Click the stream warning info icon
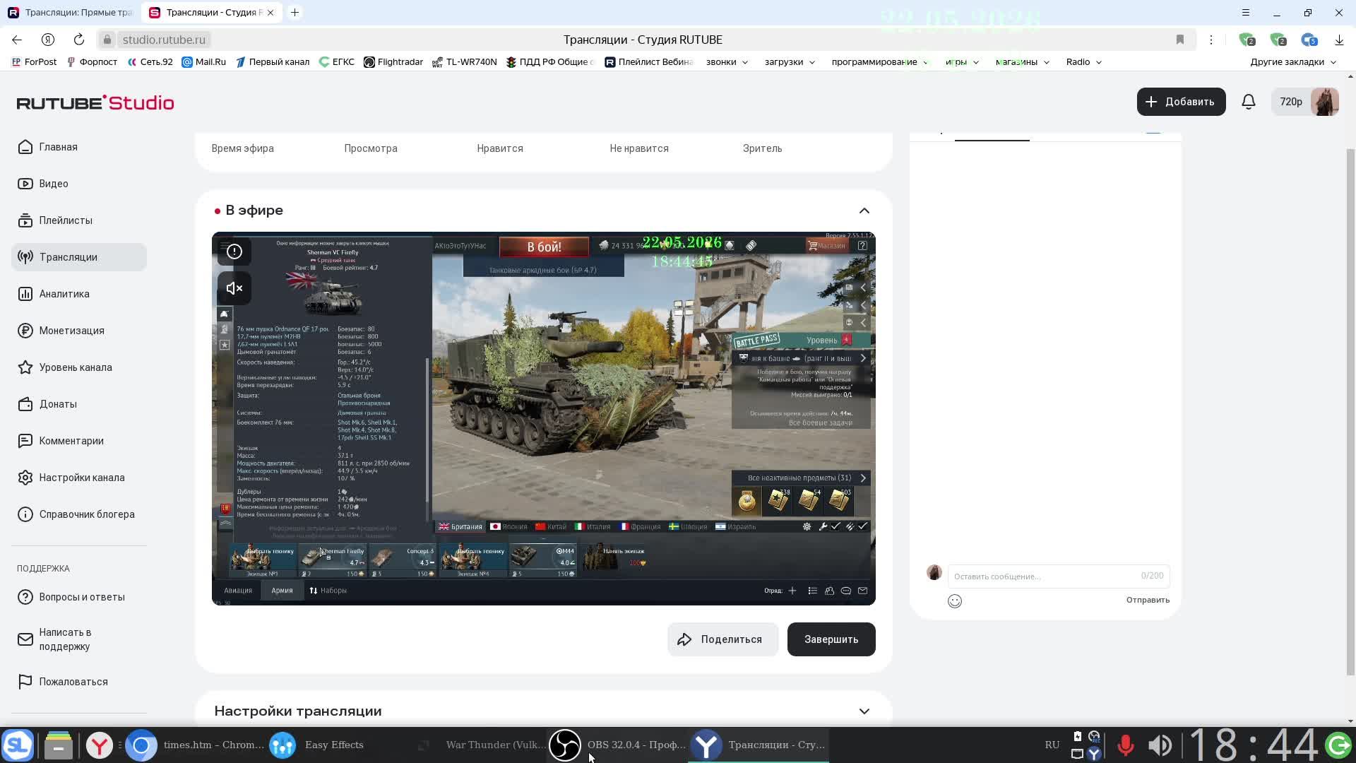Image resolution: width=1356 pixels, height=763 pixels. [x=234, y=252]
